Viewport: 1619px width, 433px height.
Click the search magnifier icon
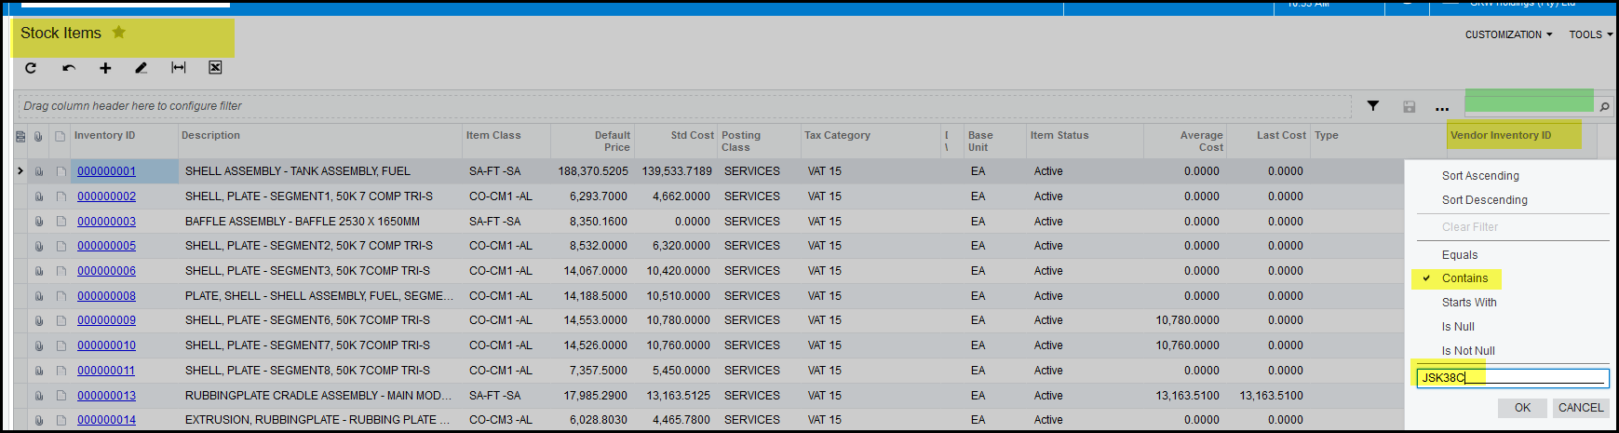(x=1604, y=107)
